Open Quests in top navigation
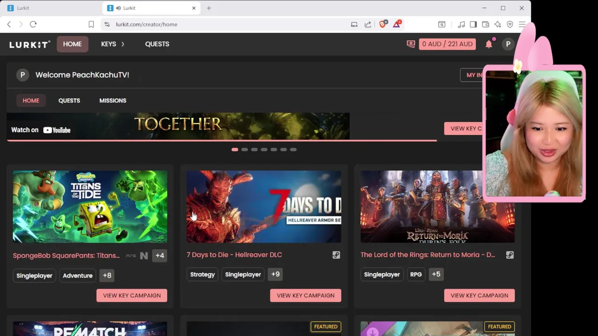 point(157,44)
